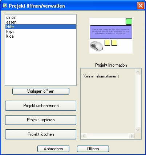Cancel with the Abbrechen button
This screenshot has height=155, width=146.
pyautogui.click(x=53, y=149)
